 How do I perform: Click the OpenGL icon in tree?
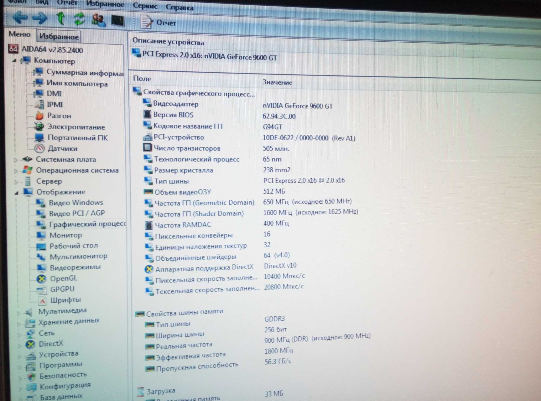pos(41,279)
